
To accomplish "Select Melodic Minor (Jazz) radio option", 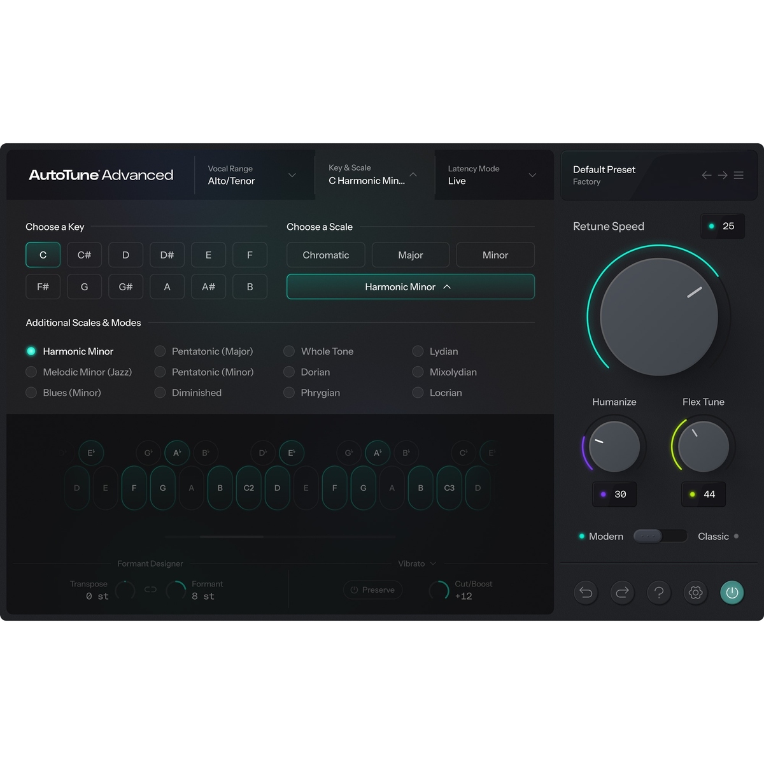I will [31, 372].
